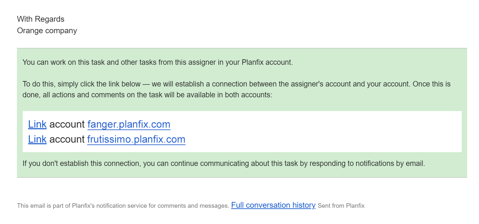This screenshot has width=479, height=224.
Task: Click the 'With Regards' signature line
Action: tap(41, 19)
